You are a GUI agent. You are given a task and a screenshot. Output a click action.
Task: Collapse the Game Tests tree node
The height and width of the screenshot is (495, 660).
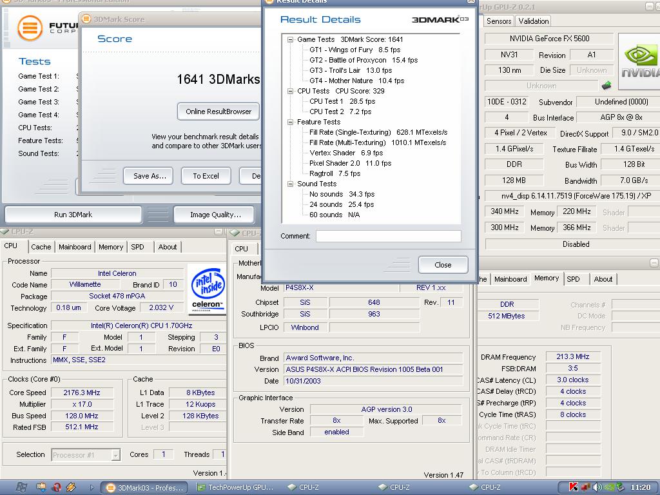point(290,39)
